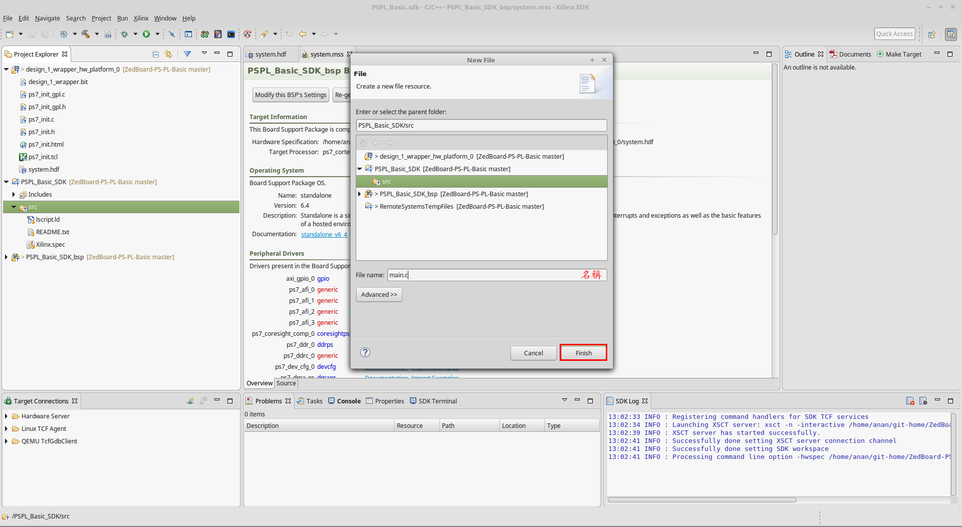Collapse all in Project Explorer
The height and width of the screenshot is (527, 962).
(155, 54)
